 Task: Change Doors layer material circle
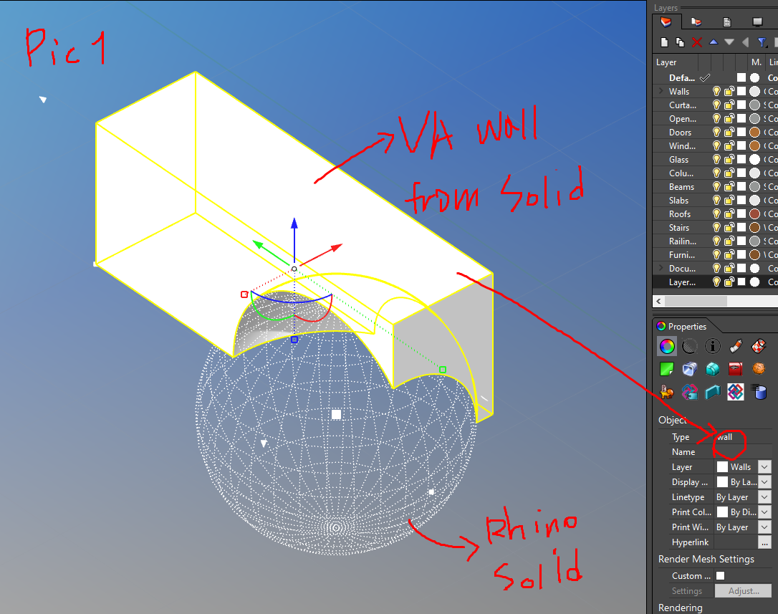point(754,132)
